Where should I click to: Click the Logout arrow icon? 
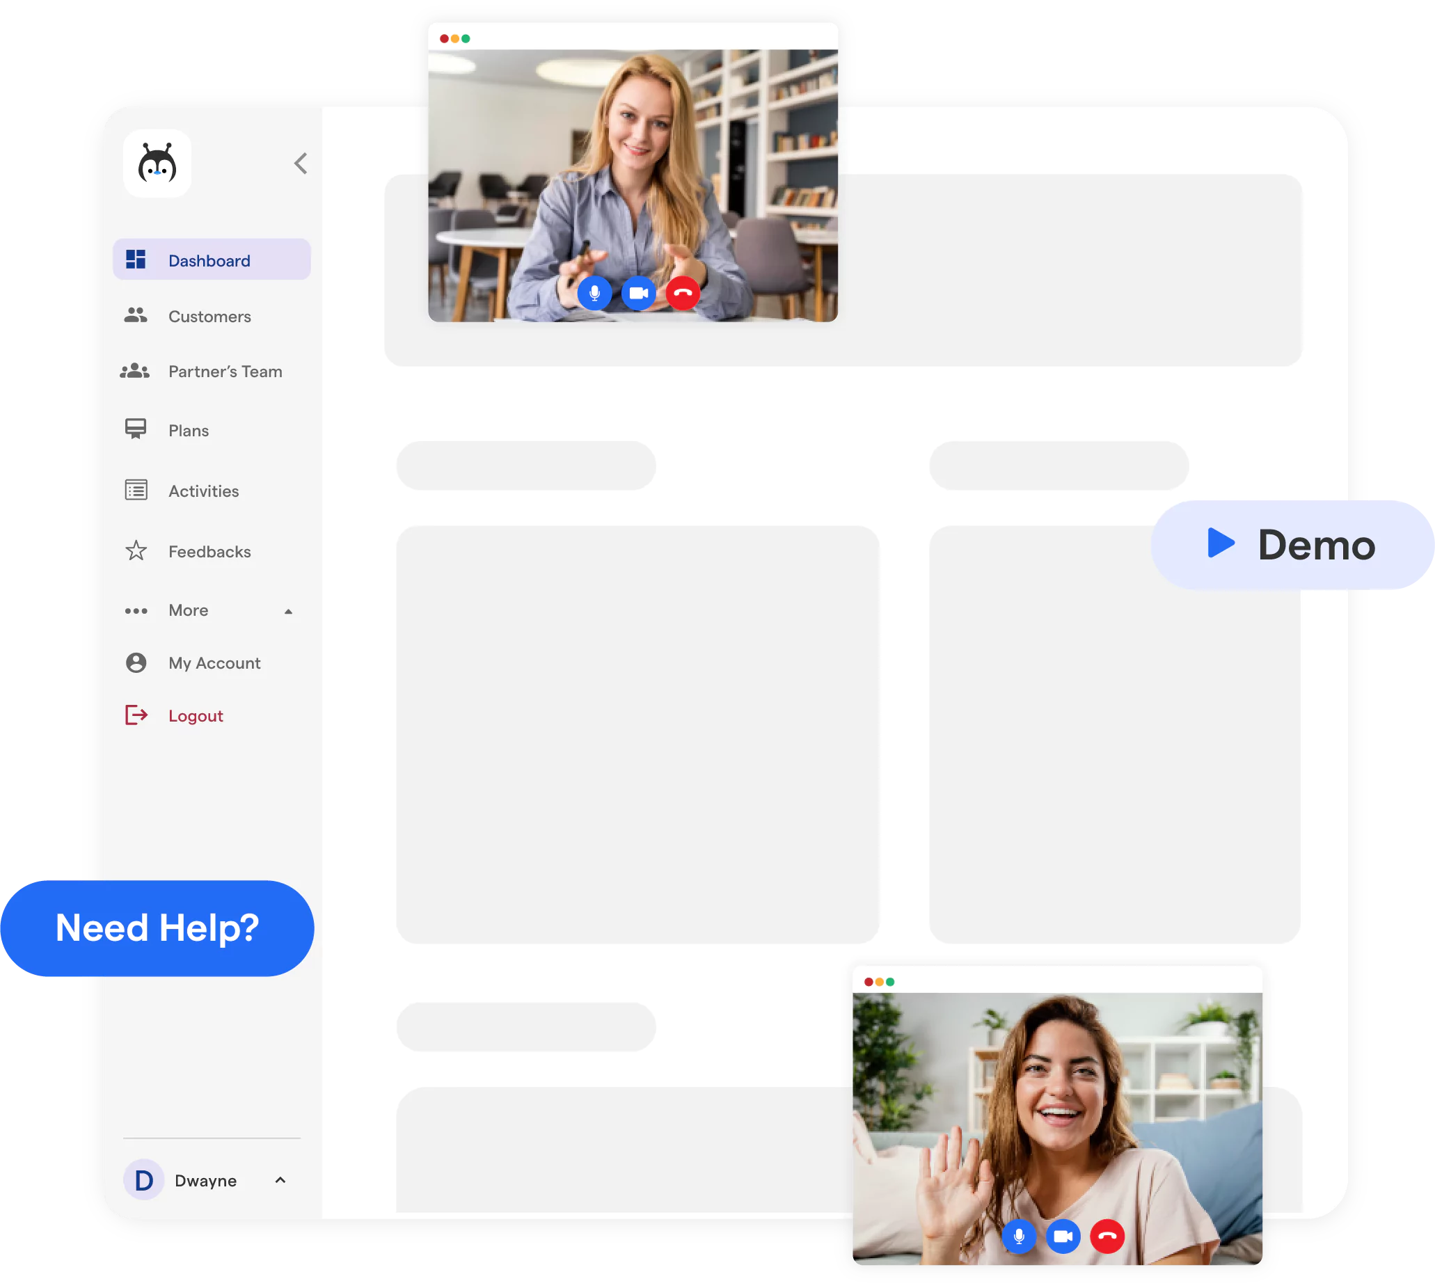tap(137, 715)
